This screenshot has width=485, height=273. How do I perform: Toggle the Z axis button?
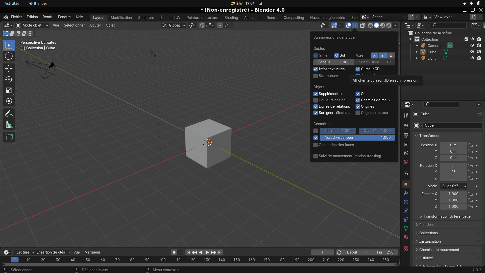(391, 55)
